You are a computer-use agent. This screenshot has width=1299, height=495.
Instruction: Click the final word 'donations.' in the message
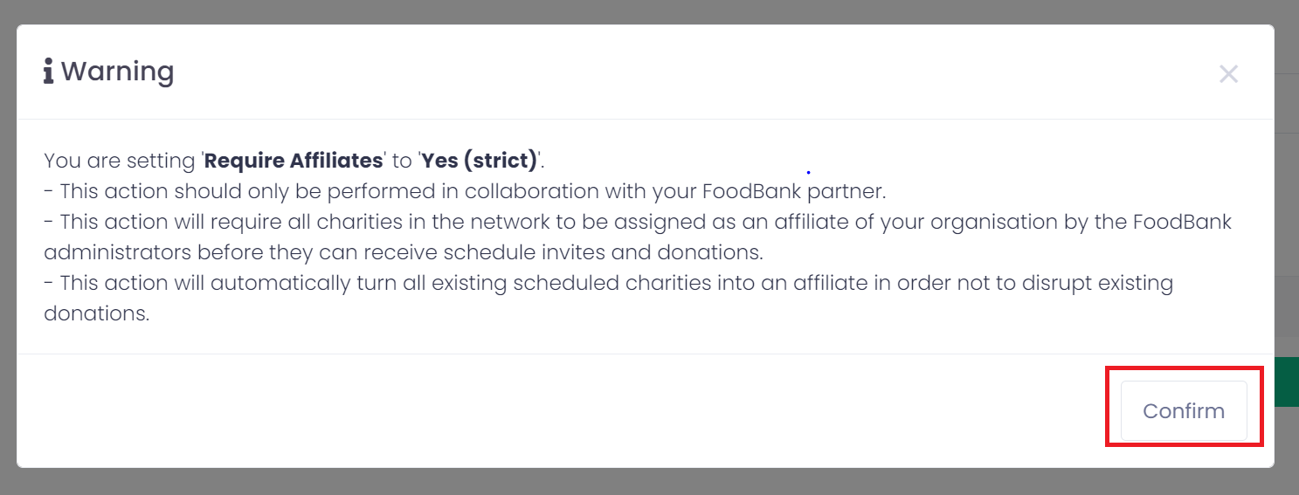click(x=96, y=313)
